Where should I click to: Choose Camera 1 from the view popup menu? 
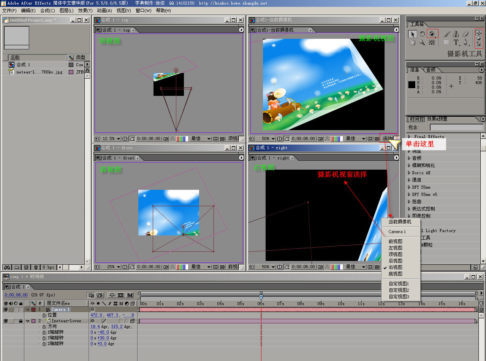tap(397, 232)
